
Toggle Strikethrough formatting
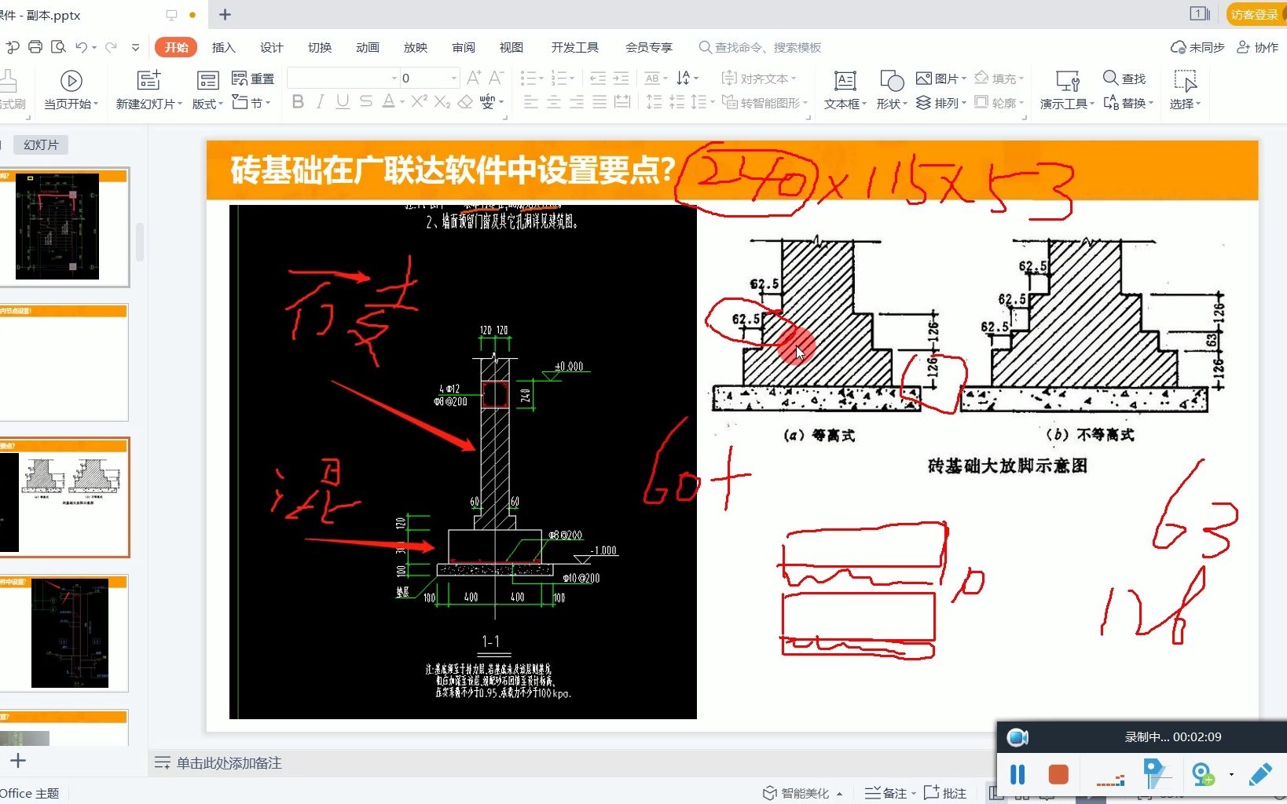point(365,102)
